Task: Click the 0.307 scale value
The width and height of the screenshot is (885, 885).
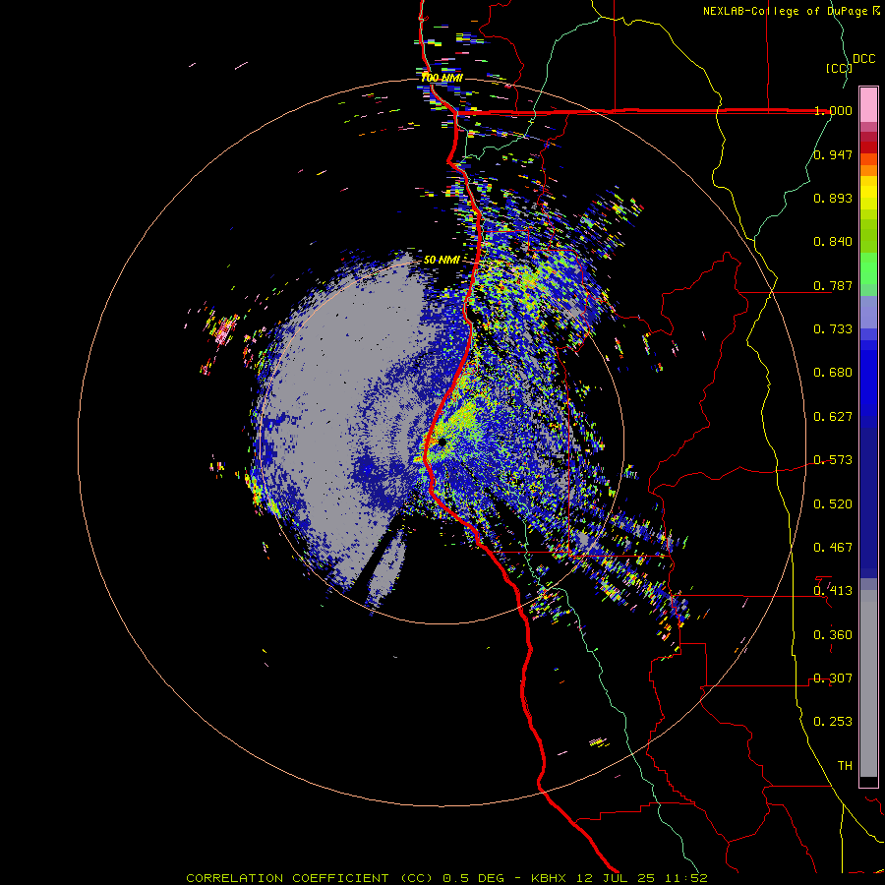Action: pos(833,678)
